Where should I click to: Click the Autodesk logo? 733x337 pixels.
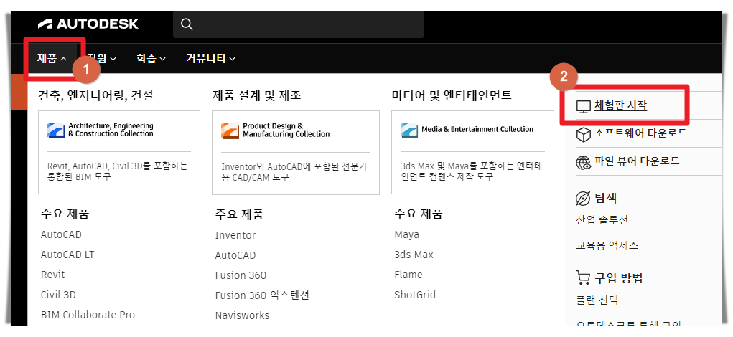click(x=88, y=24)
